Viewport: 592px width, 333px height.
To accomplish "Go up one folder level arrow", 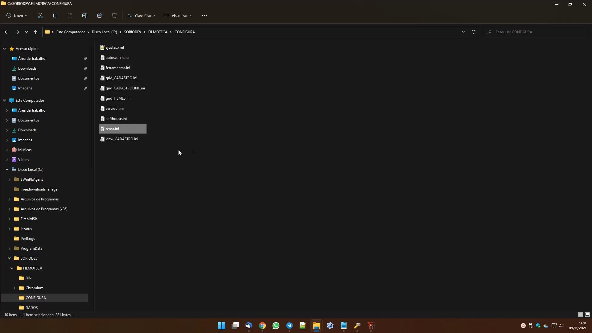I will point(35,32).
